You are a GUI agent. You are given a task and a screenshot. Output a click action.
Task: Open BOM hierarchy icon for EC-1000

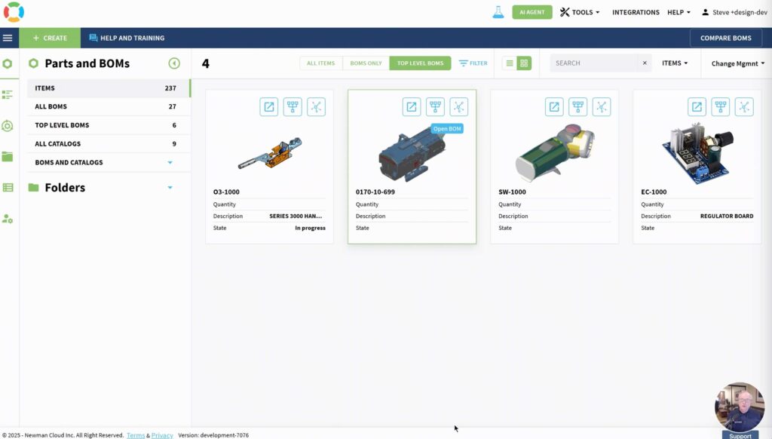tap(721, 107)
